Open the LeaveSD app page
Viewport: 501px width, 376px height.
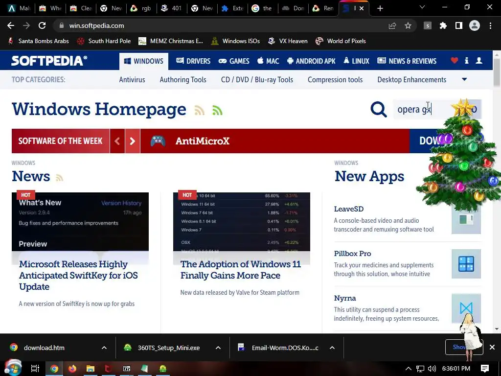348,209
